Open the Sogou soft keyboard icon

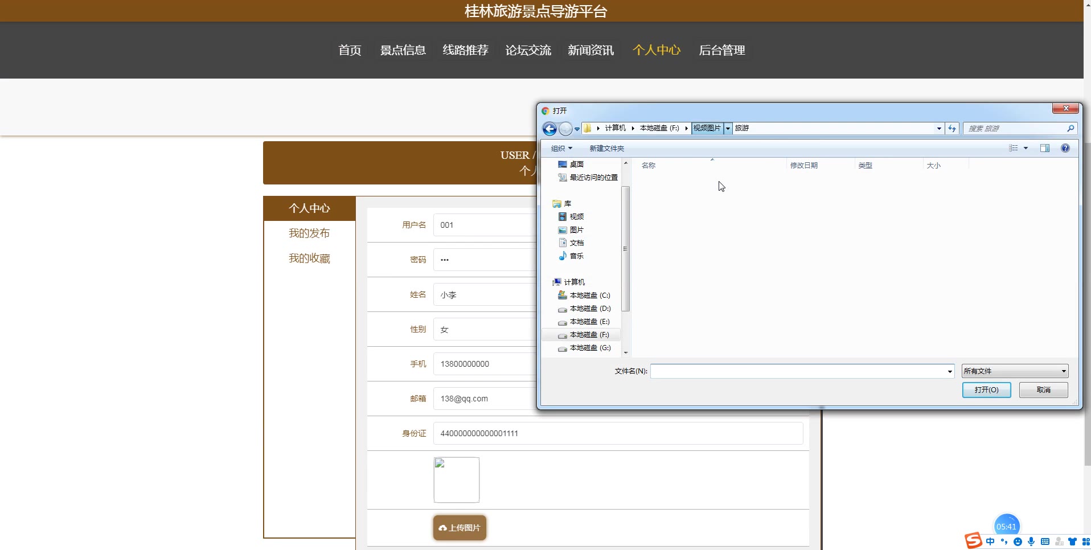[1045, 541]
